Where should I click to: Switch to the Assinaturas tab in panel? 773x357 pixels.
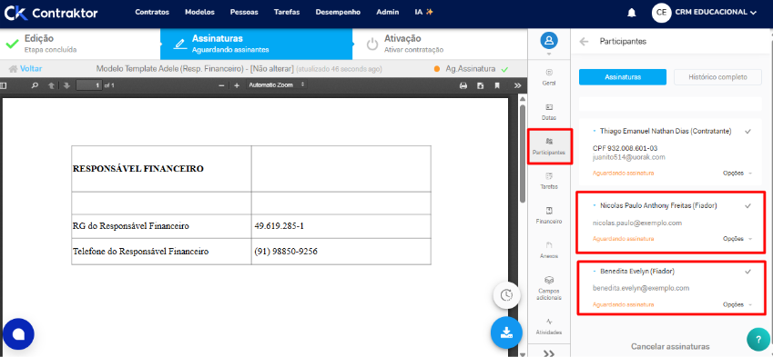point(623,77)
